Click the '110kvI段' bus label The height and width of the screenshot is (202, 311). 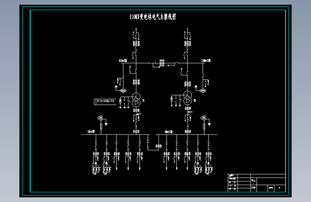123,61
